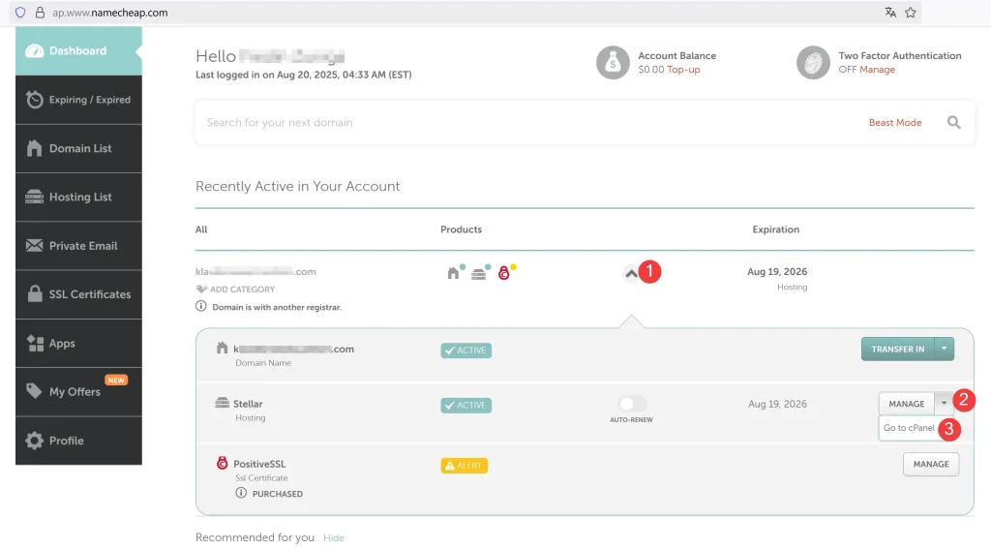Screen dimensions: 991x549
Task: Select Go to cPanel option
Action: pos(909,428)
